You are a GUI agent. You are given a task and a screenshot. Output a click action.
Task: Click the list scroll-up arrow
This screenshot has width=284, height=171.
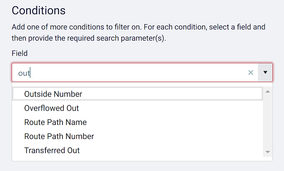268,92
